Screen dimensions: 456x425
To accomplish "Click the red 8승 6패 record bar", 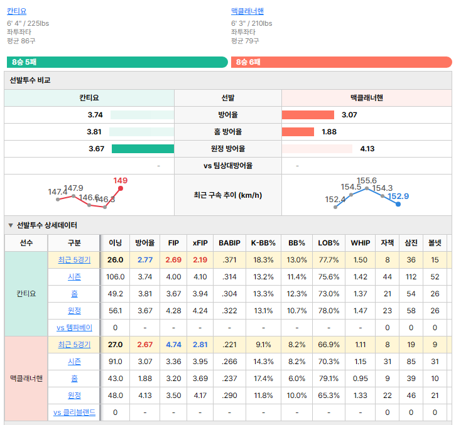I will [x=342, y=62].
